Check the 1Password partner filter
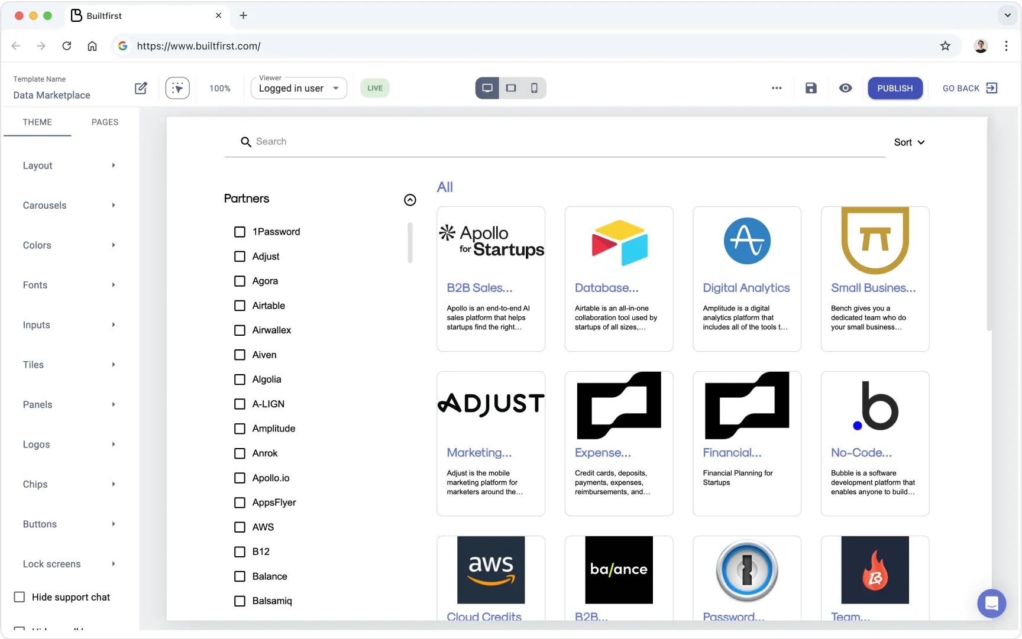This screenshot has width=1022, height=639. [x=240, y=232]
